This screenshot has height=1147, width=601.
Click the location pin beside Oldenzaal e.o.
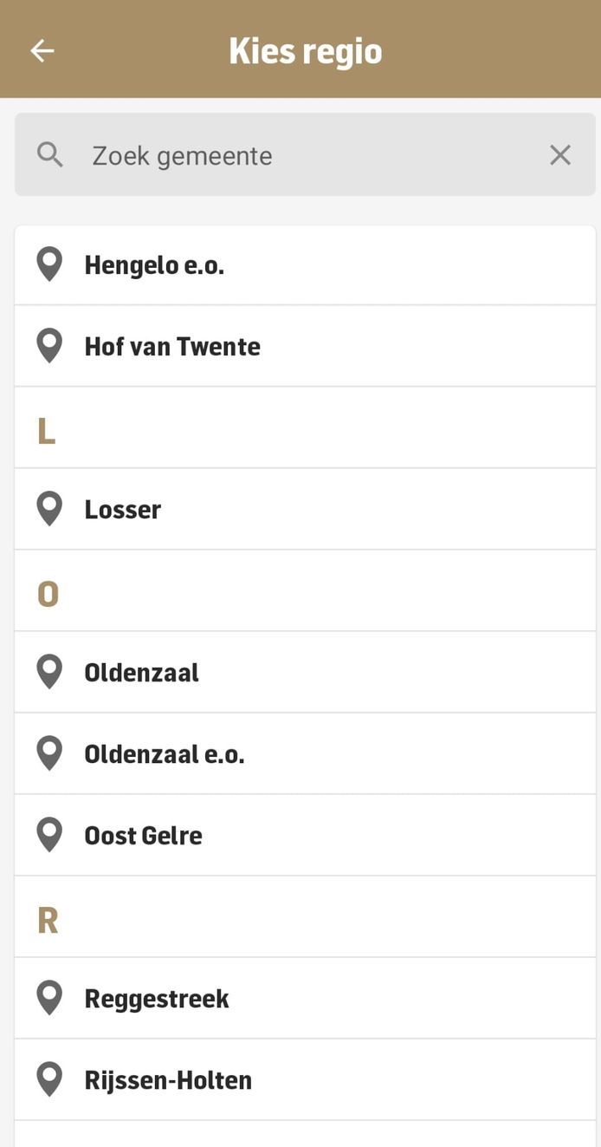49,753
